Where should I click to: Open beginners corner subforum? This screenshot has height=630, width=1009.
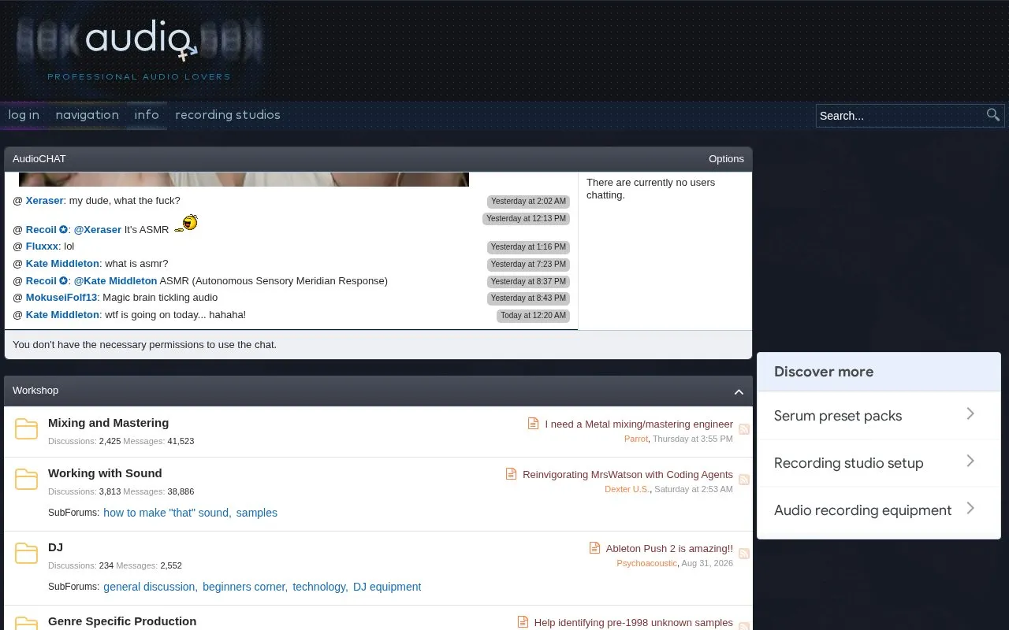(244, 587)
